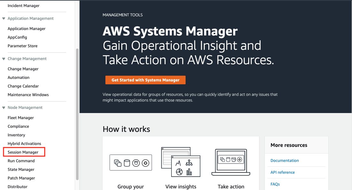This screenshot has width=352, height=190.
Task: Click the View insights charts illustration
Action: [181, 162]
